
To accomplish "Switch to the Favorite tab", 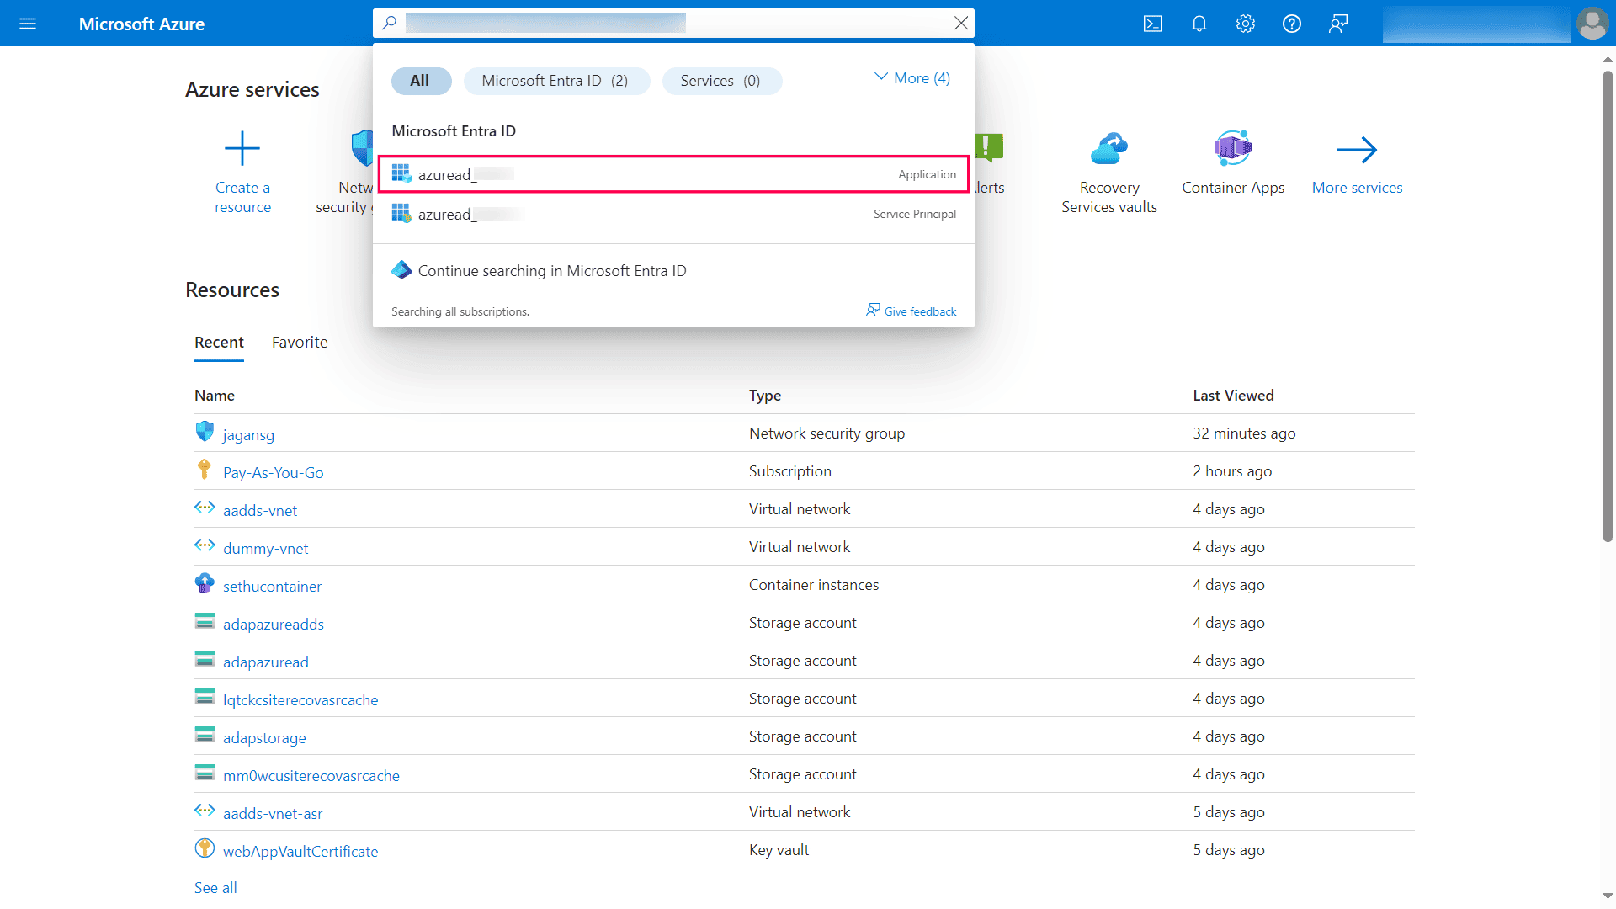I will (x=299, y=343).
